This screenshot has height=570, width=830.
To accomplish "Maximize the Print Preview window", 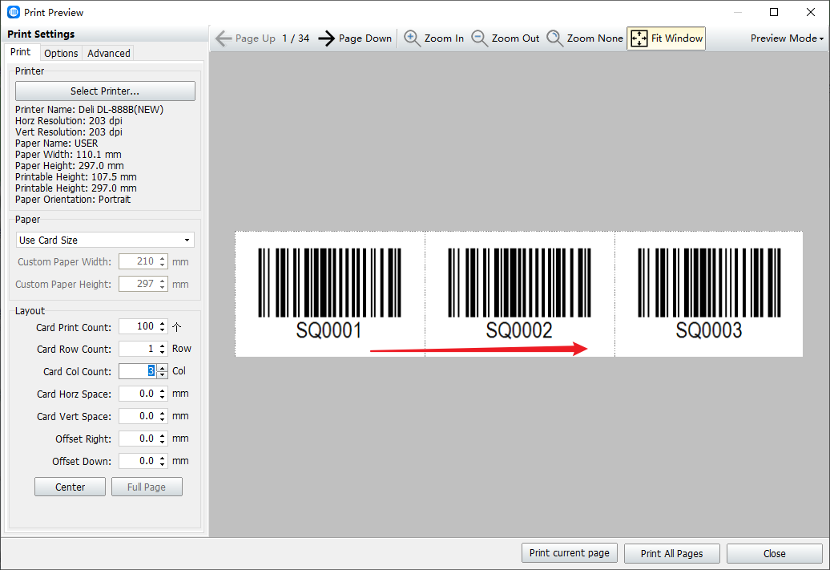I will [x=774, y=12].
